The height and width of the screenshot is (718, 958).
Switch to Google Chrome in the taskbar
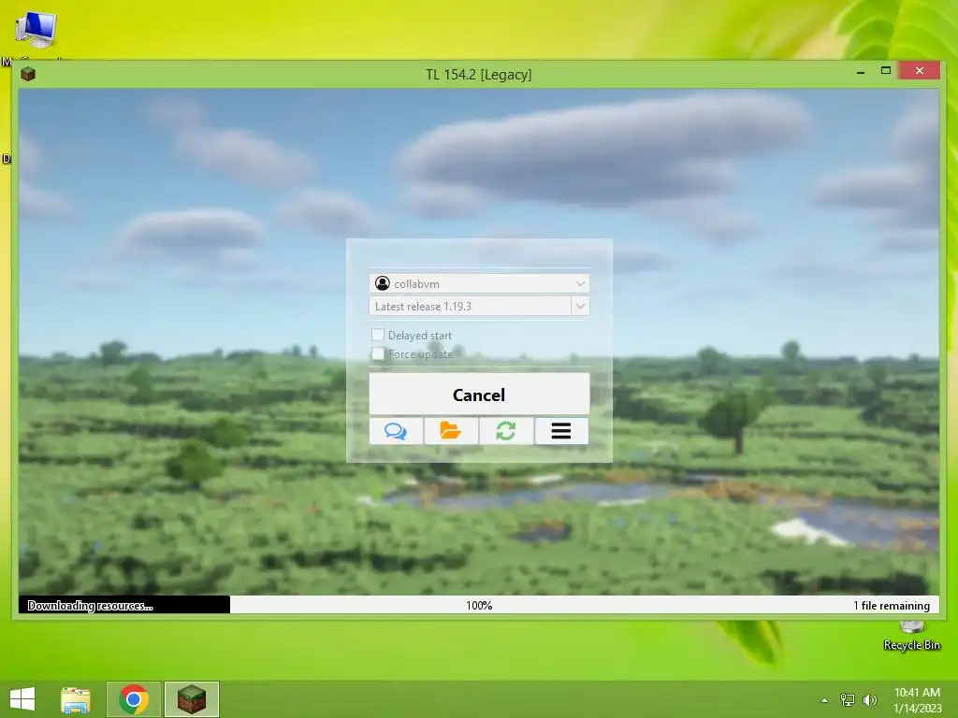tap(134, 699)
